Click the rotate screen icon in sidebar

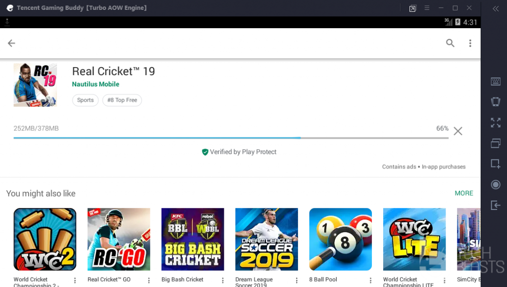coord(495,102)
